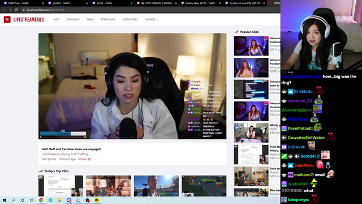
Task: Open the CATEGORIES menu
Action: tap(130, 19)
